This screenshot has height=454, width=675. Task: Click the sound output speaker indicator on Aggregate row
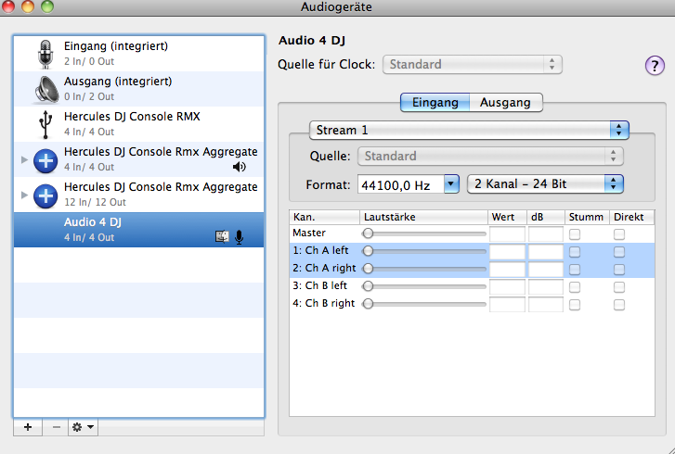tap(239, 167)
